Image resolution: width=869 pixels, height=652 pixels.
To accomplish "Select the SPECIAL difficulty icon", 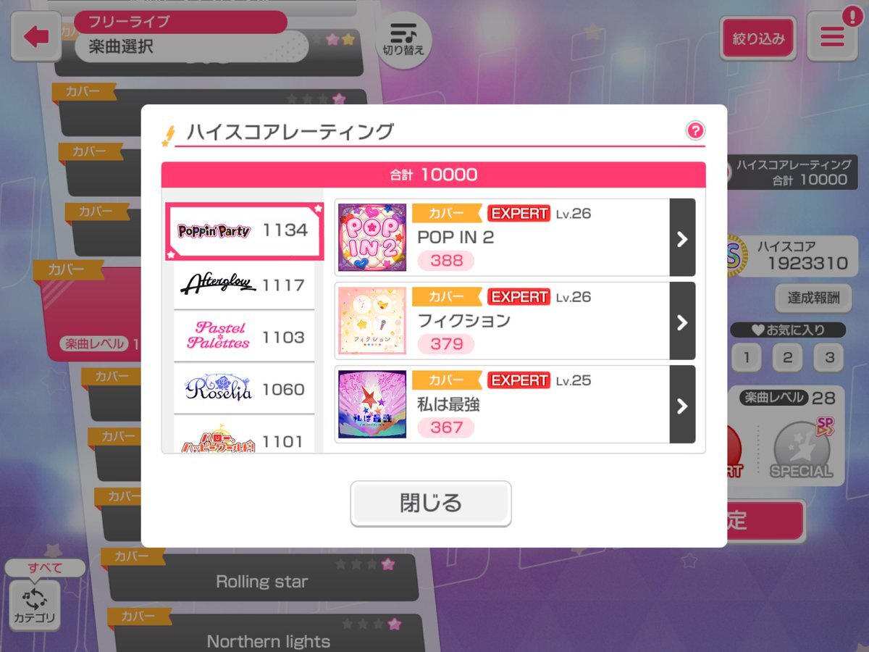I will tap(801, 450).
